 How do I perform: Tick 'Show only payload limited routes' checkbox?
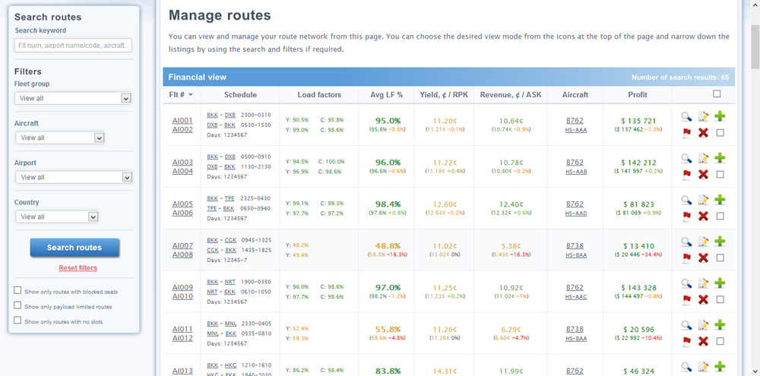[x=18, y=306]
